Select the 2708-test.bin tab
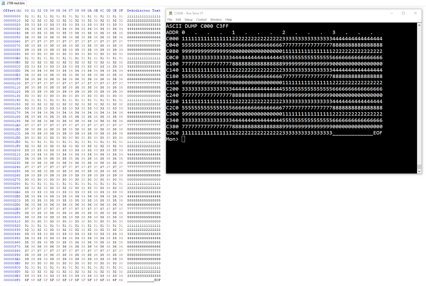Image resolution: width=426 pixels, height=286 pixels. pyautogui.click(x=14, y=3)
